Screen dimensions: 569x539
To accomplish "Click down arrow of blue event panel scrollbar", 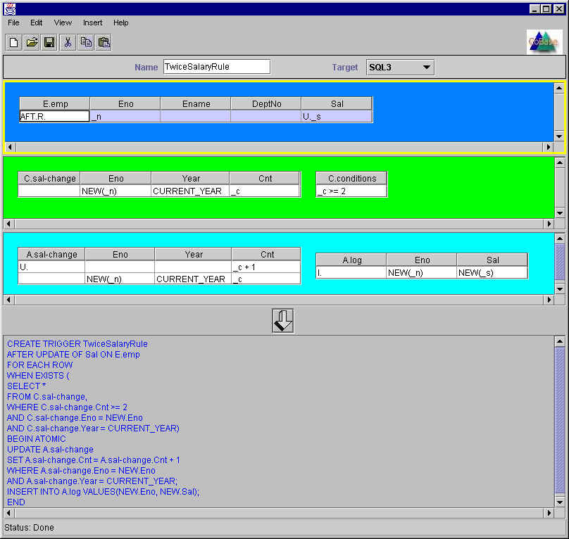I will coord(559,137).
